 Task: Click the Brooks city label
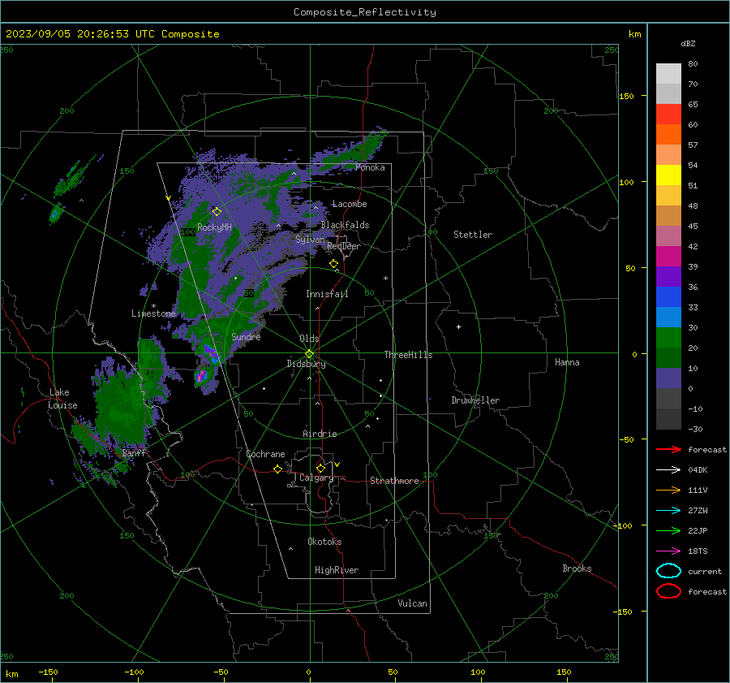tap(577, 568)
